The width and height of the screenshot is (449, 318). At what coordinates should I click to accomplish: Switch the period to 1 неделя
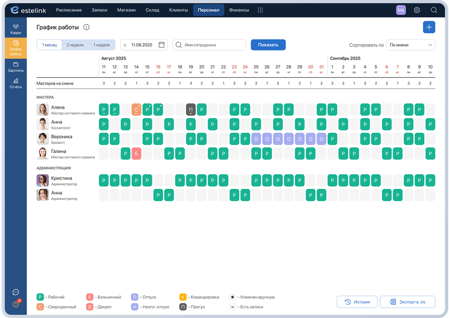click(x=102, y=45)
